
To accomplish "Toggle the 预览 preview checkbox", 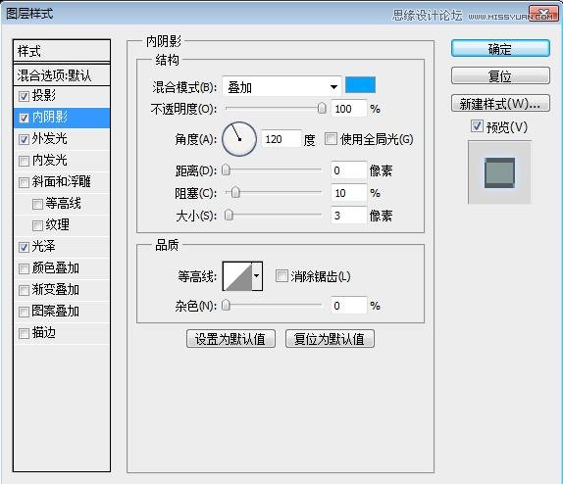I will (x=477, y=126).
